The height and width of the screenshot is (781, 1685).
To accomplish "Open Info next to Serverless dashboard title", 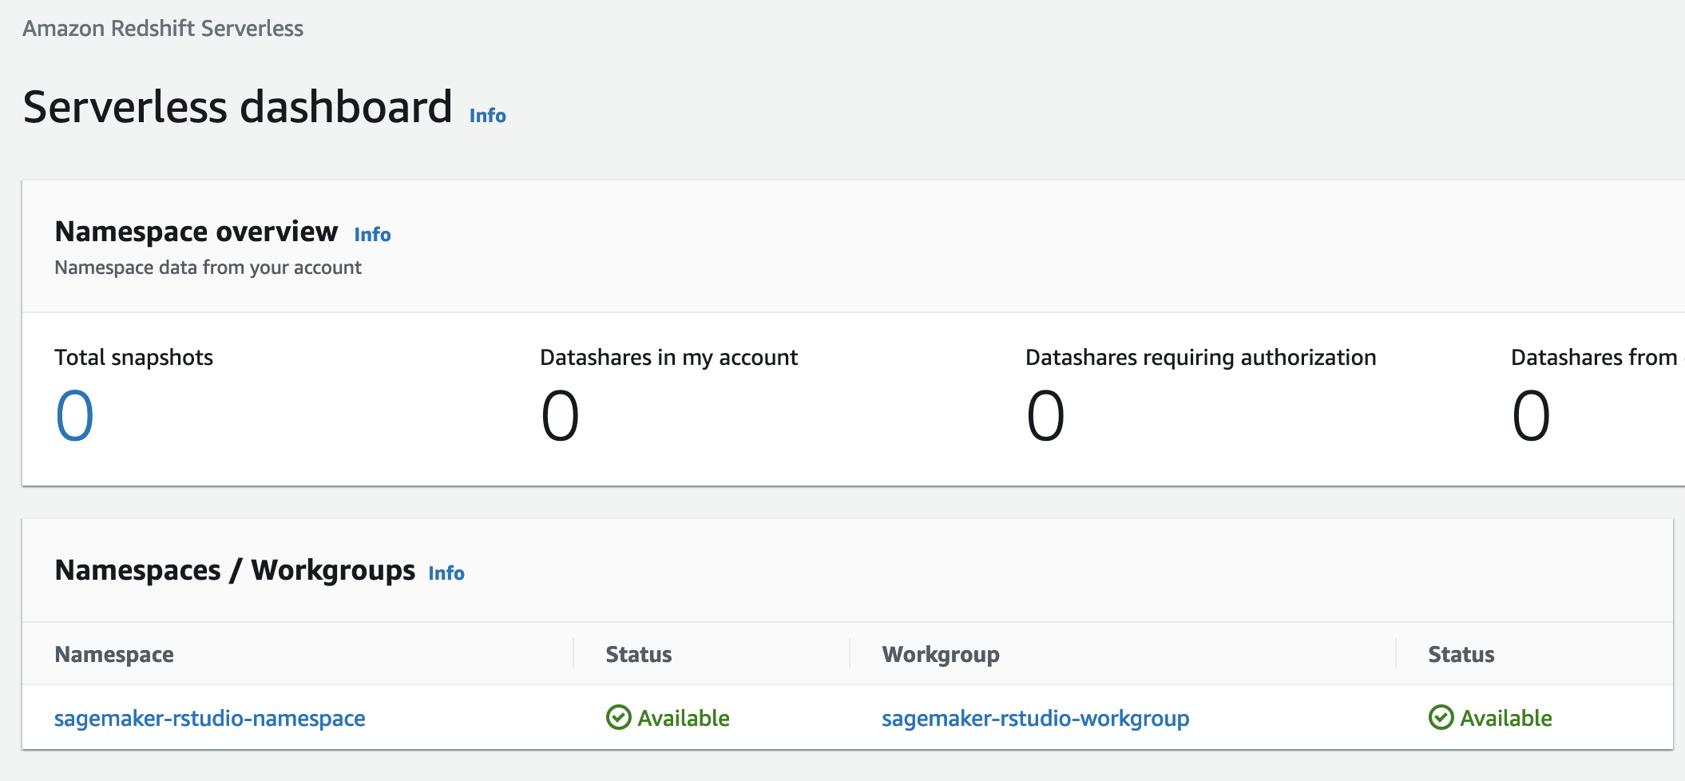I will (x=487, y=116).
